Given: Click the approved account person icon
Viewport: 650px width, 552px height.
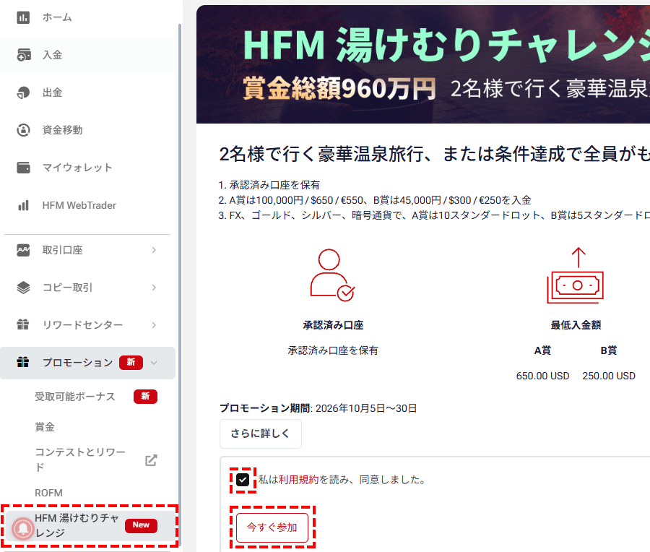Looking at the screenshot, I should point(332,275).
